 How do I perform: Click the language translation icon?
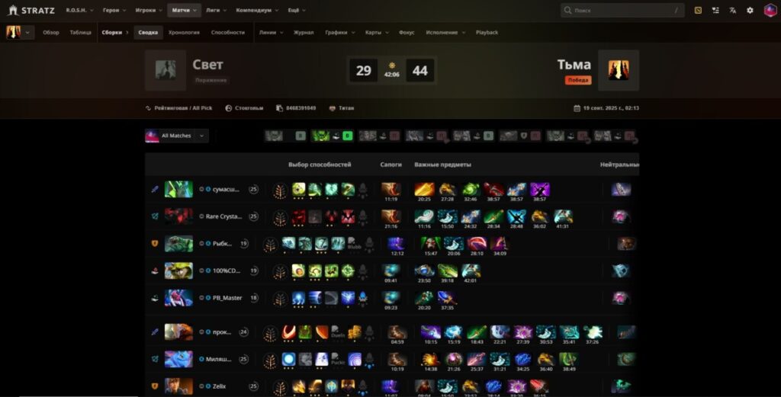click(x=733, y=10)
